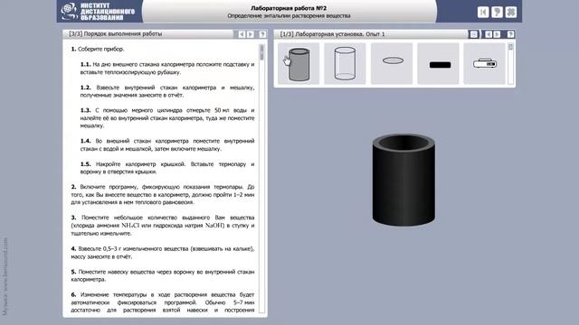The height and width of the screenshot is (325, 579).
Task: Click step 5 about adding sample through funnel
Action: click(163, 275)
